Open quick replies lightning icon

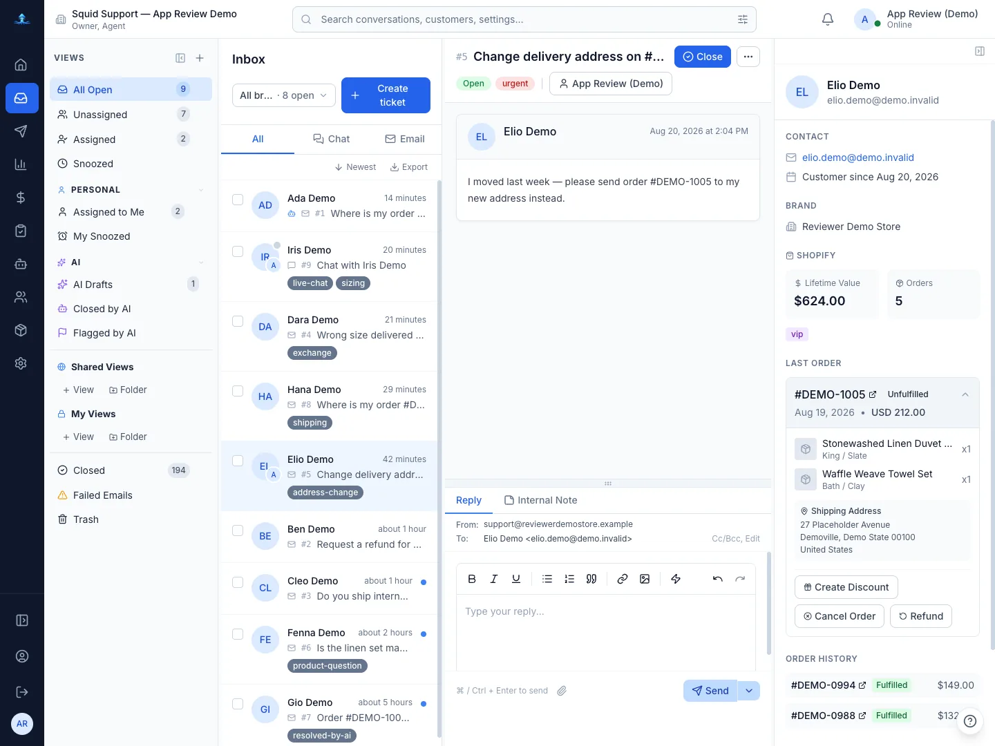pyautogui.click(x=676, y=579)
